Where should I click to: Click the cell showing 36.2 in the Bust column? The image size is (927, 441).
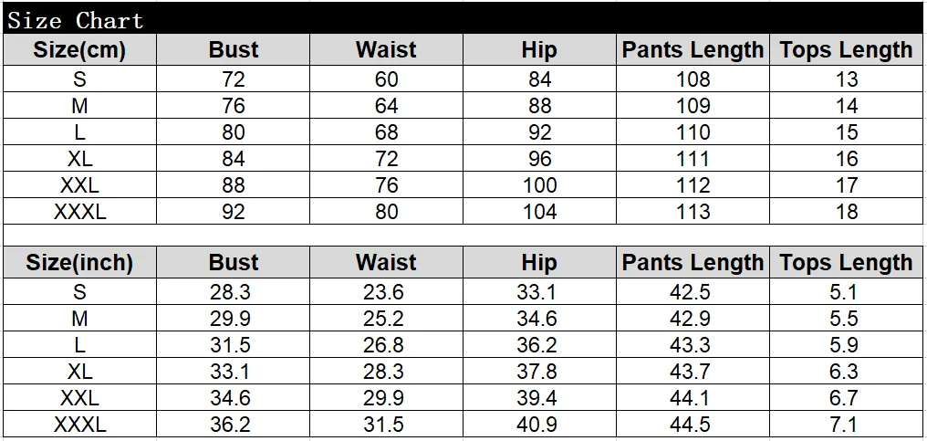pos(233,425)
